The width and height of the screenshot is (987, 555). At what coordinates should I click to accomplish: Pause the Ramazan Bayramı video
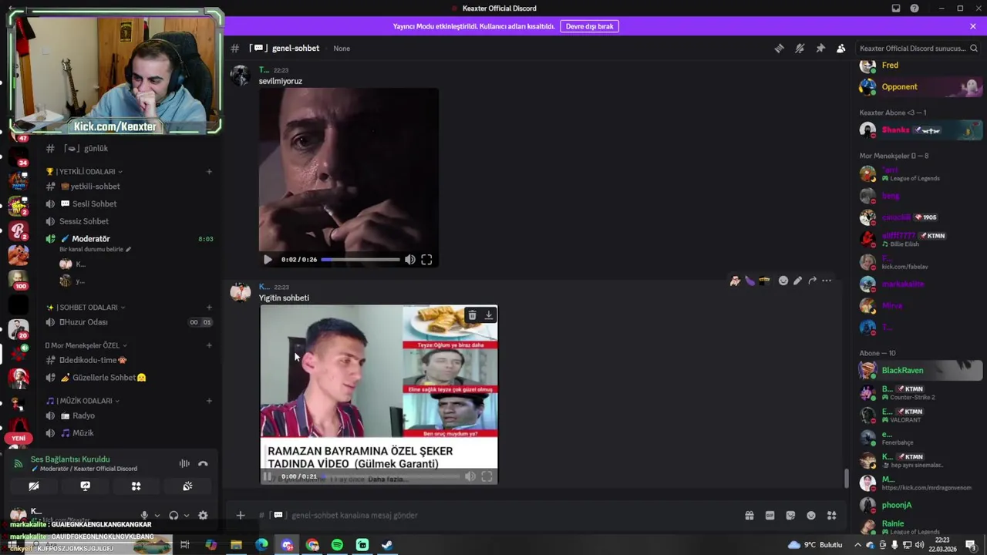(x=268, y=476)
